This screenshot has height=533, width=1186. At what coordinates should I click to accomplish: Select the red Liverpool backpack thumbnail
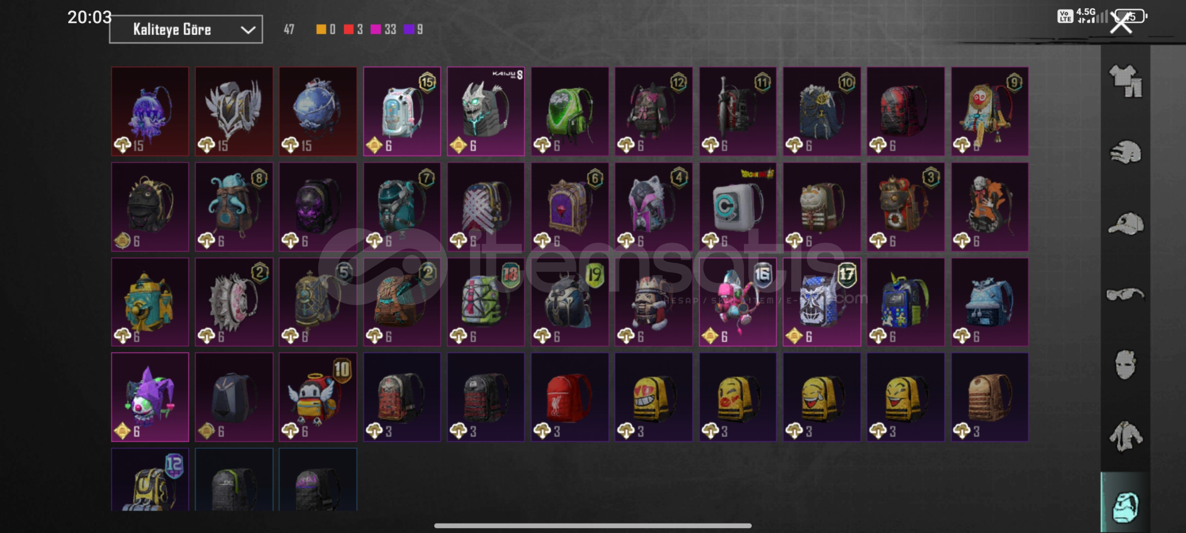point(570,397)
